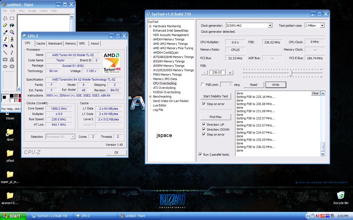Image resolution: width=353 pixels, height=220 pixels.
Task: Uncheck Direction: UP
Action: pyautogui.click(x=204, y=125)
